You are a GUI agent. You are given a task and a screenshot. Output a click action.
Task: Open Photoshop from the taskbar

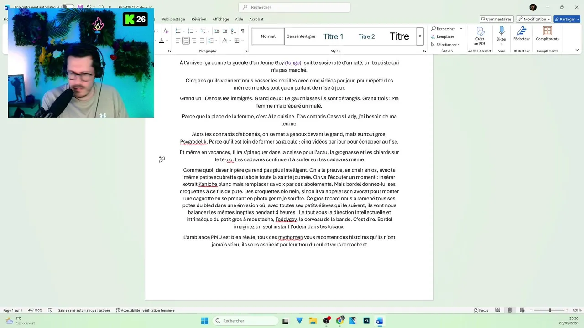[366, 321]
